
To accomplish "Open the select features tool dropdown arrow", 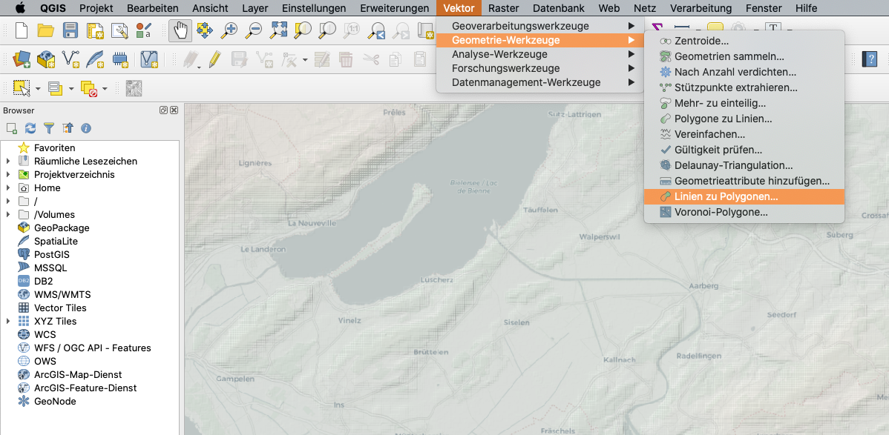I will point(38,89).
